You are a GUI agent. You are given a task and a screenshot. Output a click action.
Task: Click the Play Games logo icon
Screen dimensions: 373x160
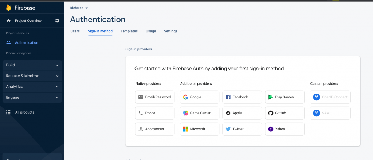[x=271, y=97]
